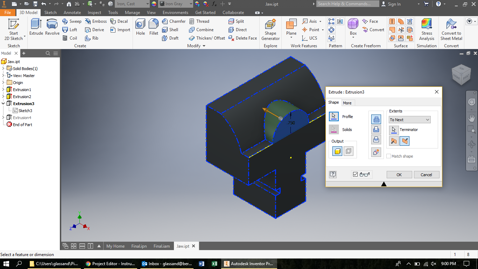Expand Solid Bodies(1) node

pyautogui.click(x=3, y=69)
